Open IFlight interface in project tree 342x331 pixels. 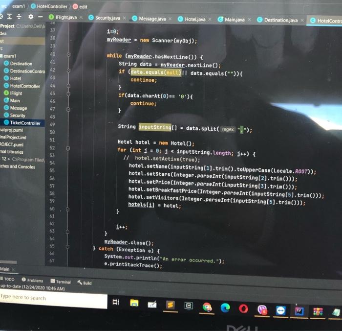click(x=13, y=94)
